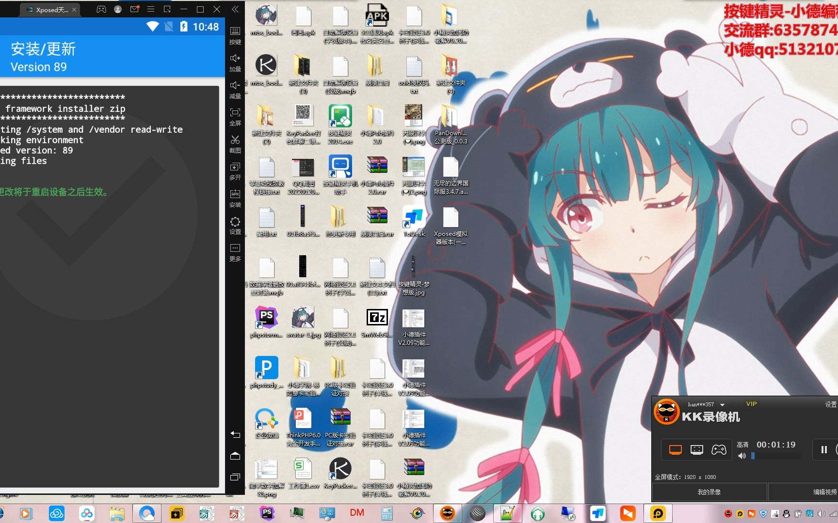Viewport: 838px width, 523px height.
Task: Click the KK录像机 raccoon taskbar icon
Action: [447, 513]
